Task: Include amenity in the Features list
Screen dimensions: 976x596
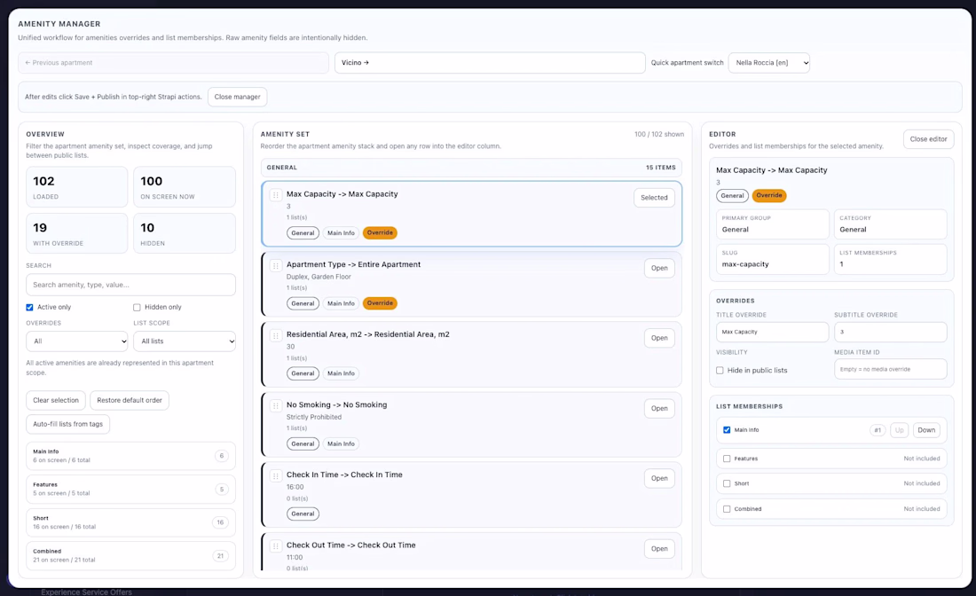Action: 727,459
